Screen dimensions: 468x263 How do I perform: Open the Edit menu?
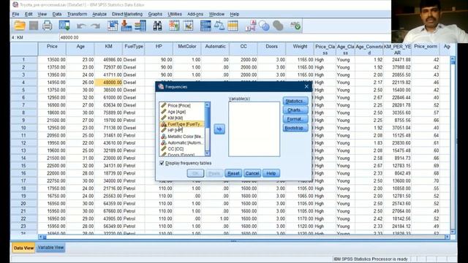(29, 14)
